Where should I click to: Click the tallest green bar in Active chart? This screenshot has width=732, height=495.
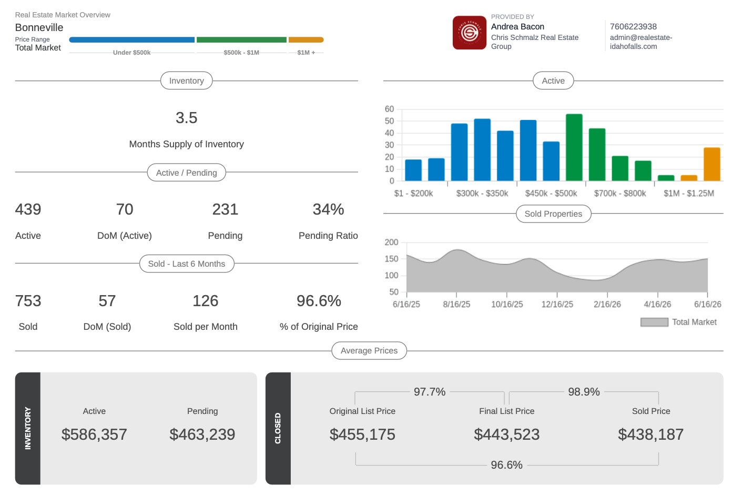[x=574, y=147]
